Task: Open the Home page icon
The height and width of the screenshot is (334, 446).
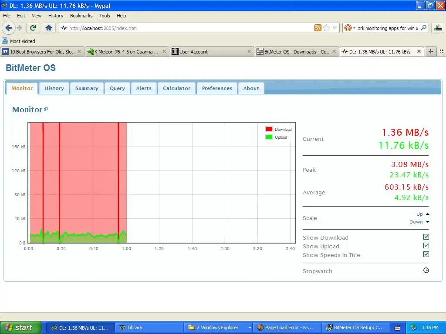Action: click(49, 28)
